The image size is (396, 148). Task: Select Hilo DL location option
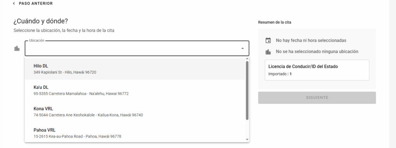tap(135, 69)
